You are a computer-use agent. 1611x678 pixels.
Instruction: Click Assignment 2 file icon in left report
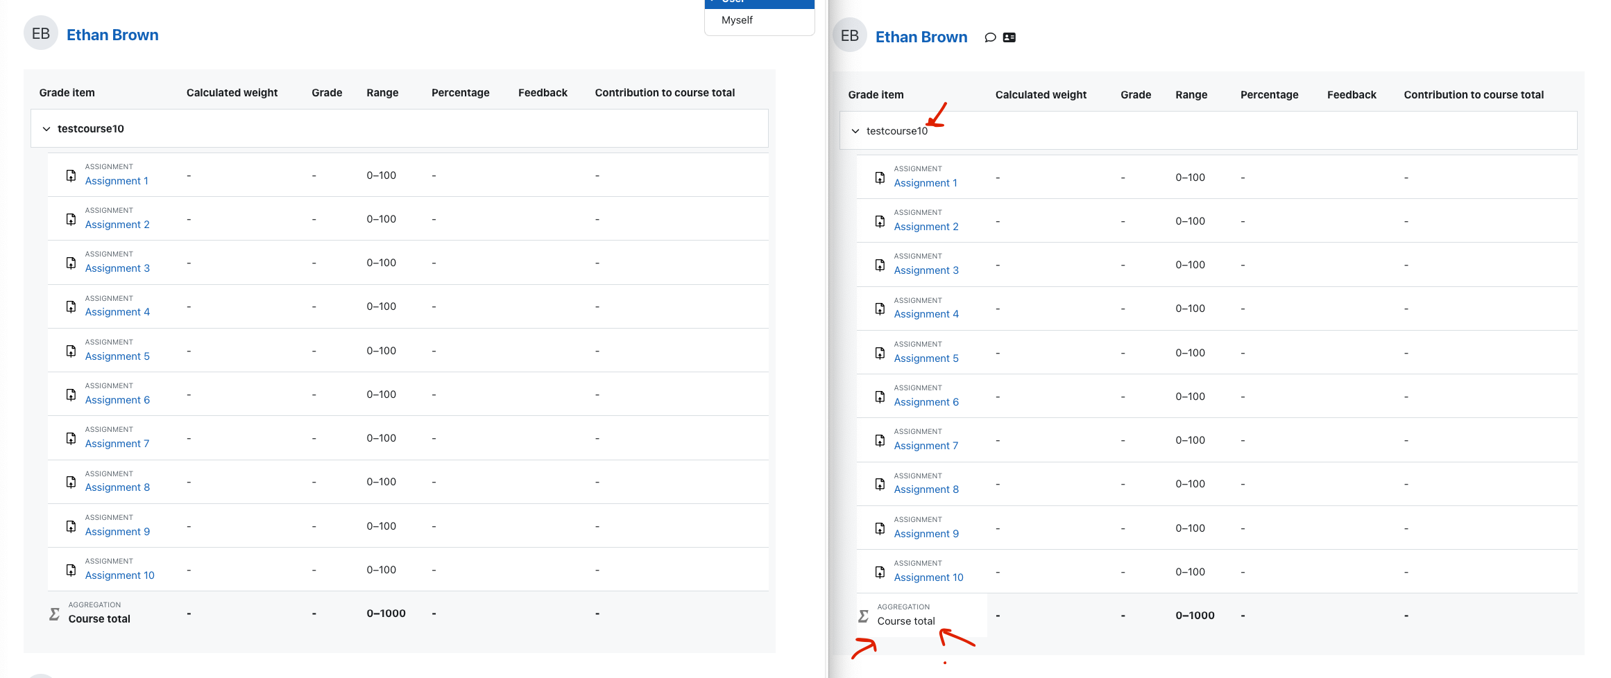click(x=71, y=219)
